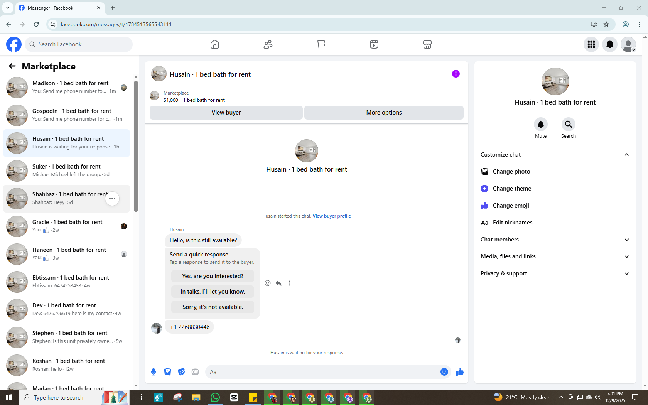Viewport: 648px width, 405px height.
Task: Open Pages flag icon in top navigation
Action: pyautogui.click(x=321, y=44)
